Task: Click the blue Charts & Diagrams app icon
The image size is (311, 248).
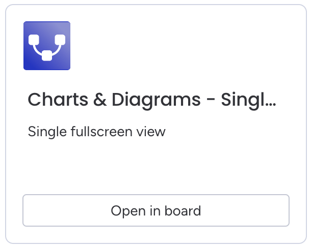Action: [x=47, y=46]
